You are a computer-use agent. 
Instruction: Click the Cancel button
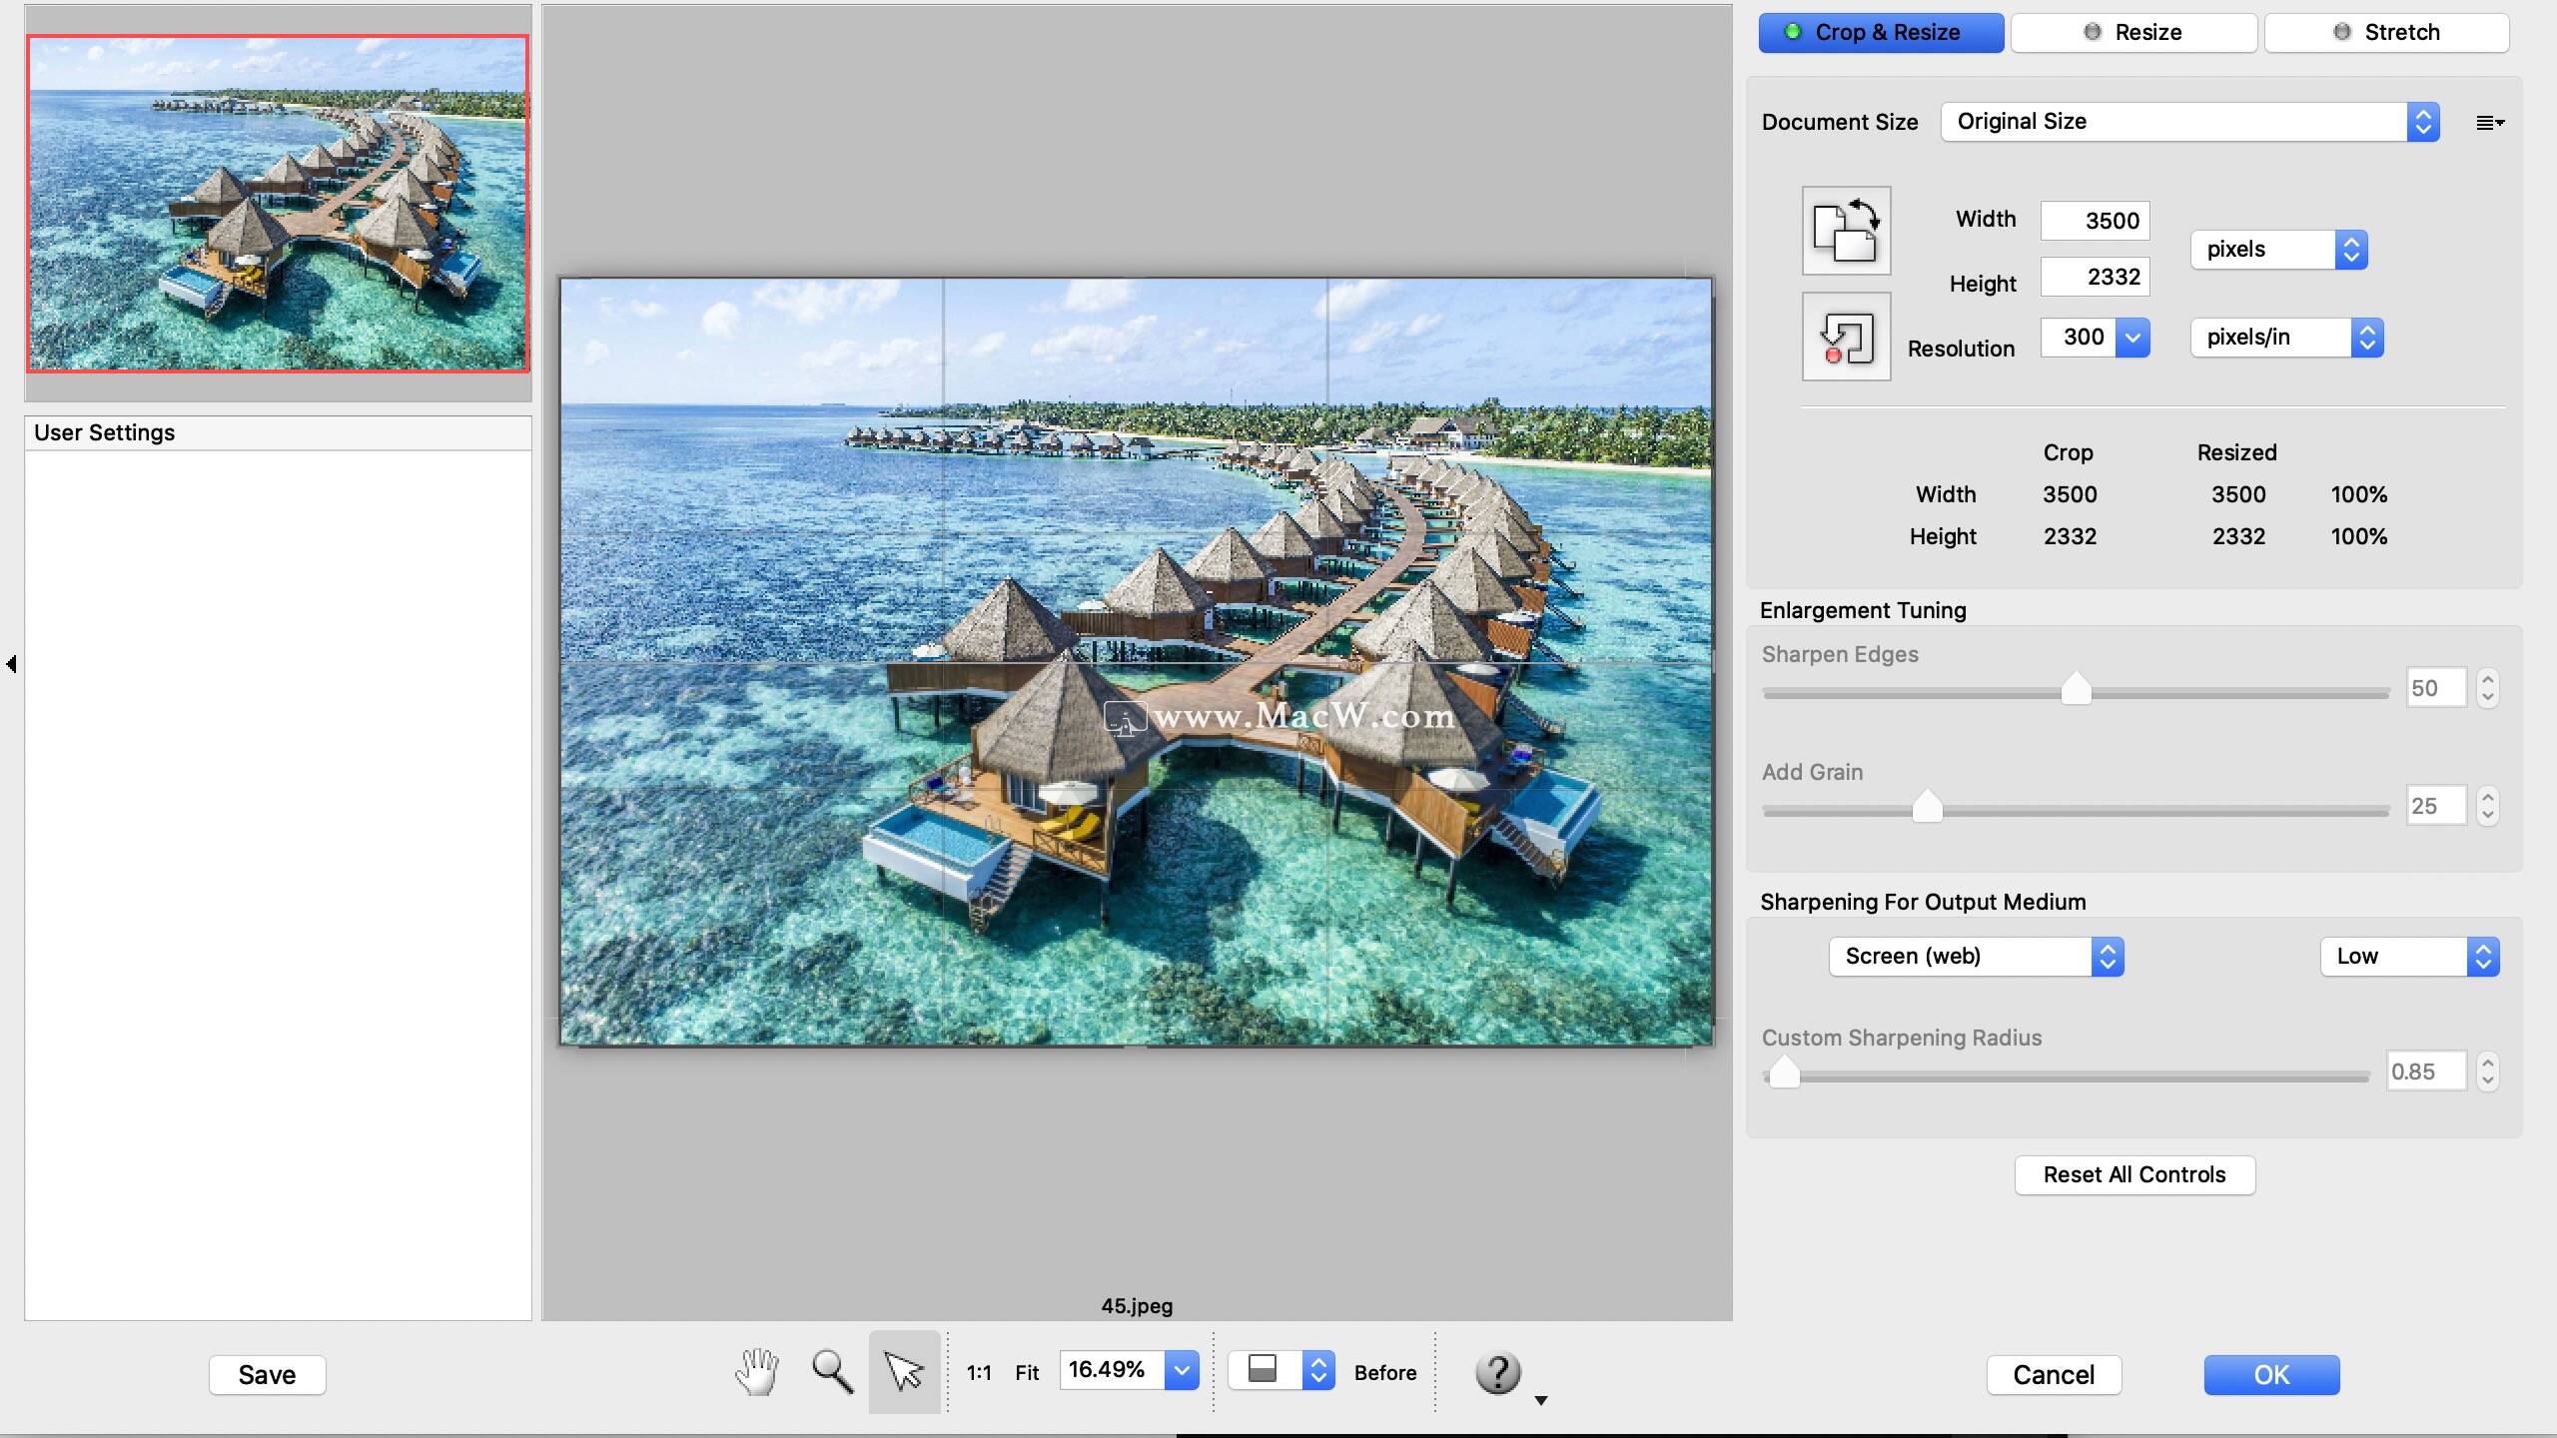point(2054,1375)
